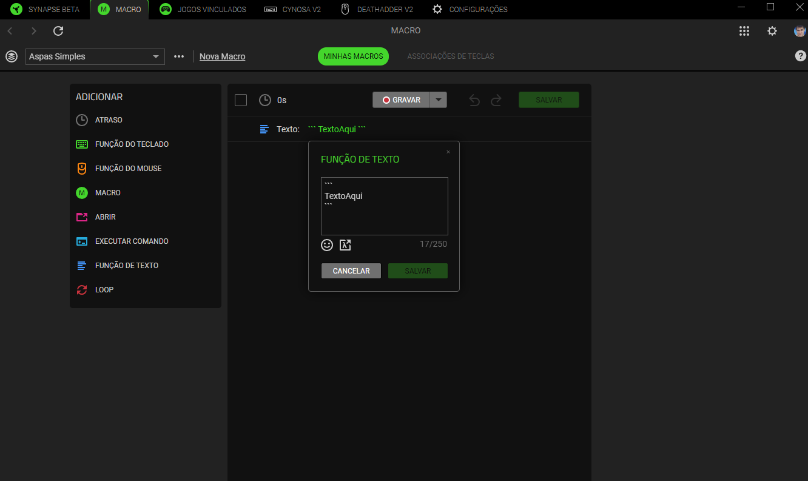Click the Nova Macro name link
Viewport: 808px width, 481px height.
pyautogui.click(x=223, y=56)
